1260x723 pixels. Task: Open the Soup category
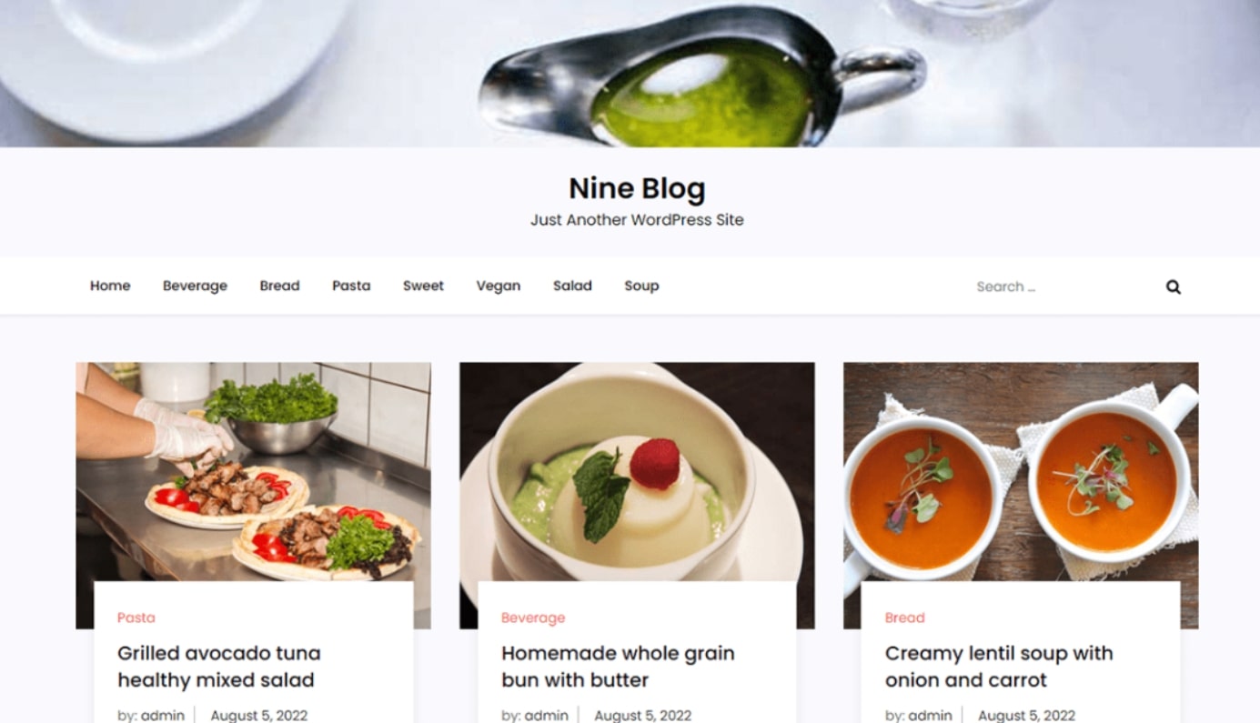tap(641, 286)
